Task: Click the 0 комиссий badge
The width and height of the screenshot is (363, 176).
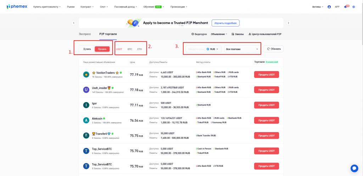Action: pos(272,62)
